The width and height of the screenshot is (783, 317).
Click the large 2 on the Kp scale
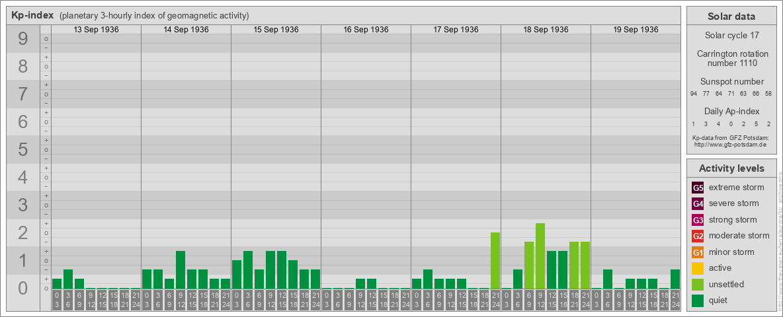click(x=23, y=232)
